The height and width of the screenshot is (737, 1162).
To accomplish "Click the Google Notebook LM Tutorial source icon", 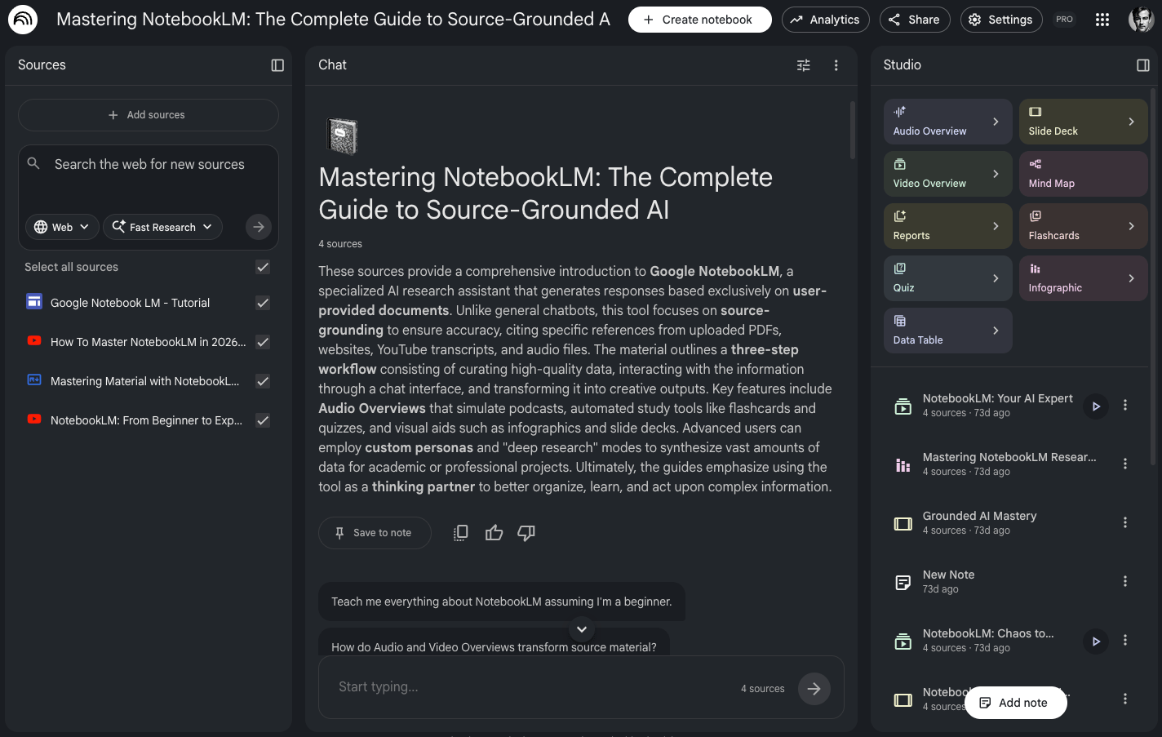I will pos(34,302).
